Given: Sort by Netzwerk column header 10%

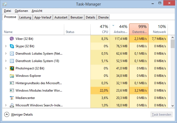Looking at the screenshot, I should point(158,29).
